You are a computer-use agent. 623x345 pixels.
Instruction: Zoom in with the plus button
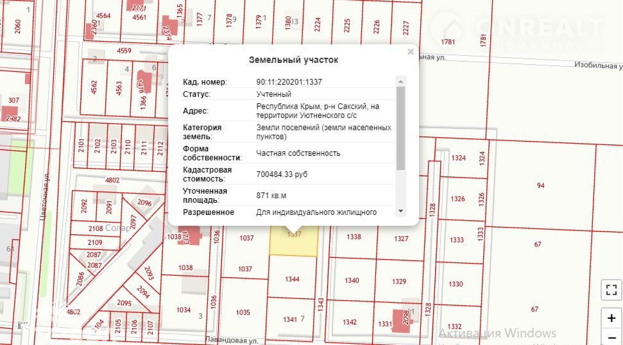[611, 318]
